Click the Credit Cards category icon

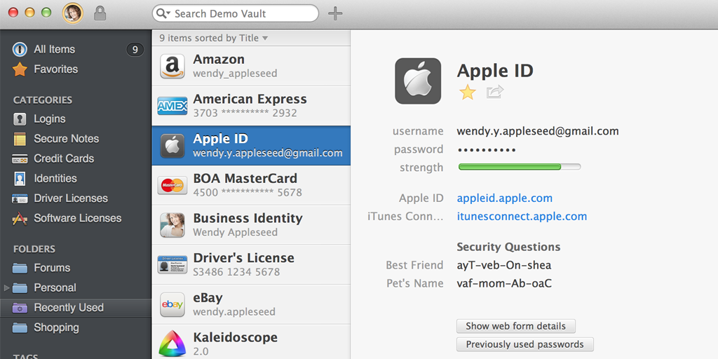[20, 159]
